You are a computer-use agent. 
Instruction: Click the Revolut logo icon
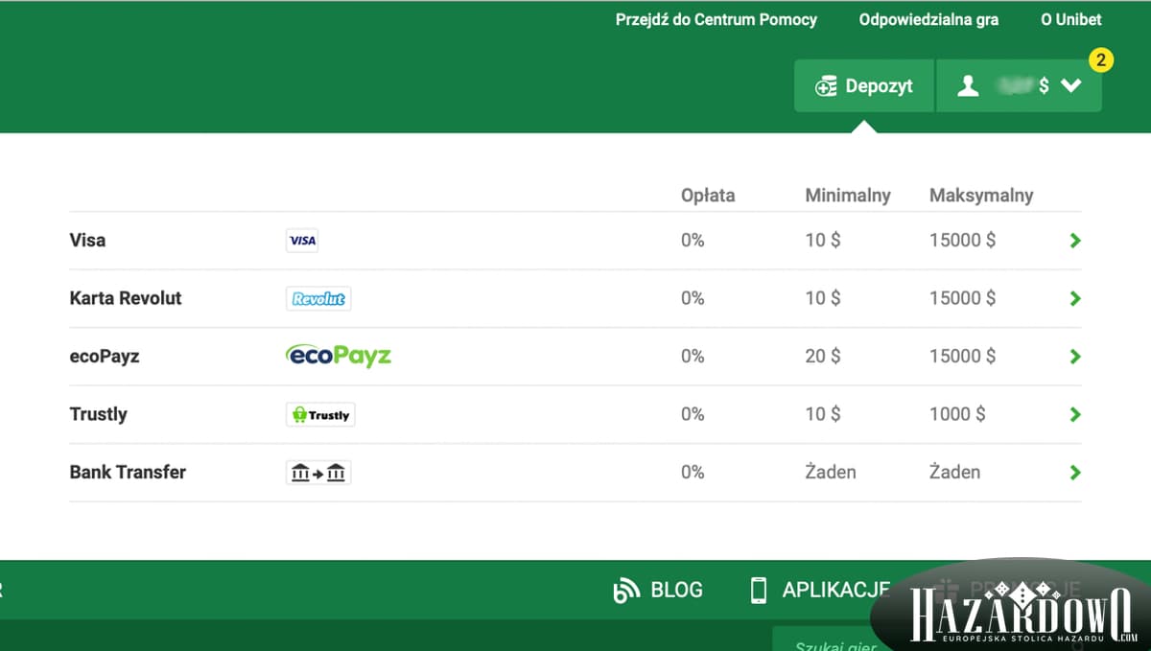click(318, 298)
